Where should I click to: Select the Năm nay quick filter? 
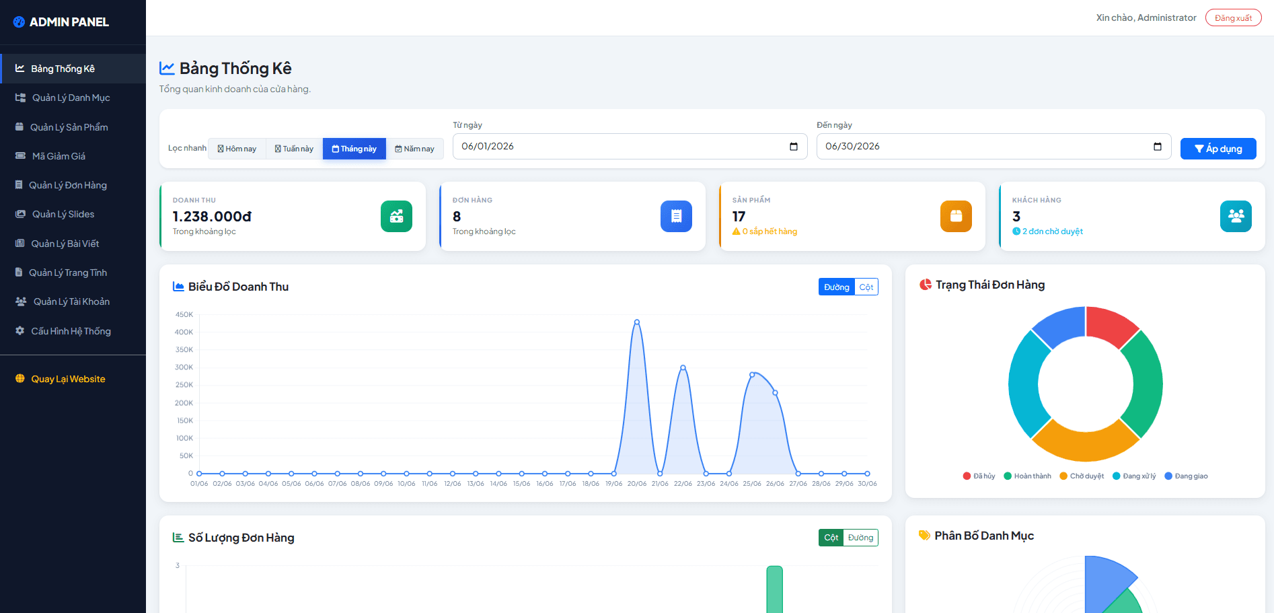pos(414,149)
